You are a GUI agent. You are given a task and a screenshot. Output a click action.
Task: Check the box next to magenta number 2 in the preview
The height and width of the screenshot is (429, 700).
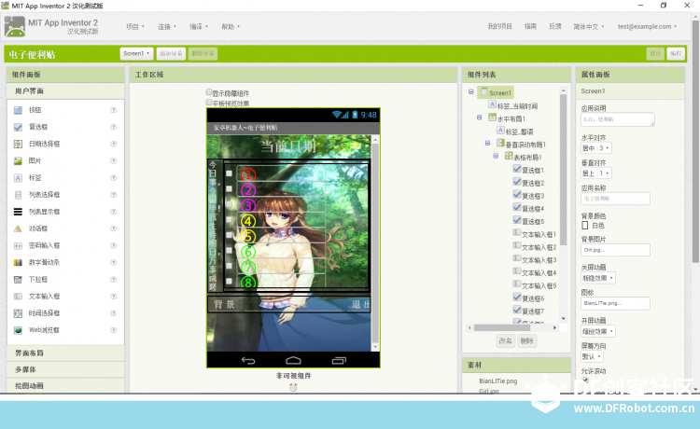229,189
